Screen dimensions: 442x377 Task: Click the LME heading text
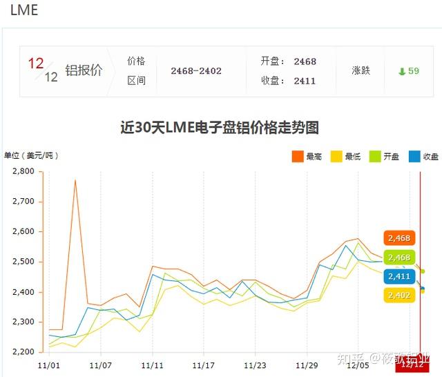(x=24, y=10)
